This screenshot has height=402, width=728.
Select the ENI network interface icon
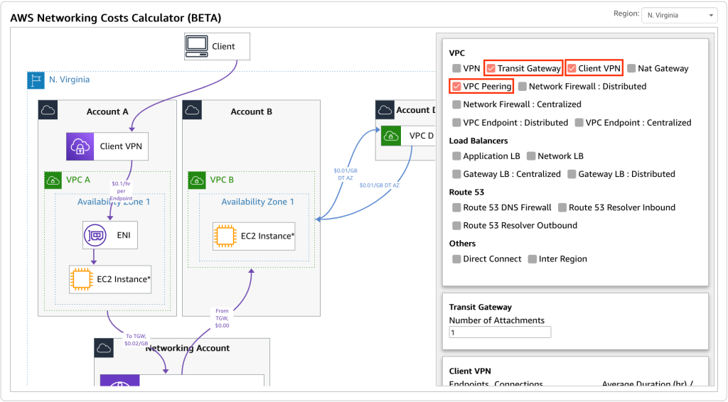click(x=96, y=236)
